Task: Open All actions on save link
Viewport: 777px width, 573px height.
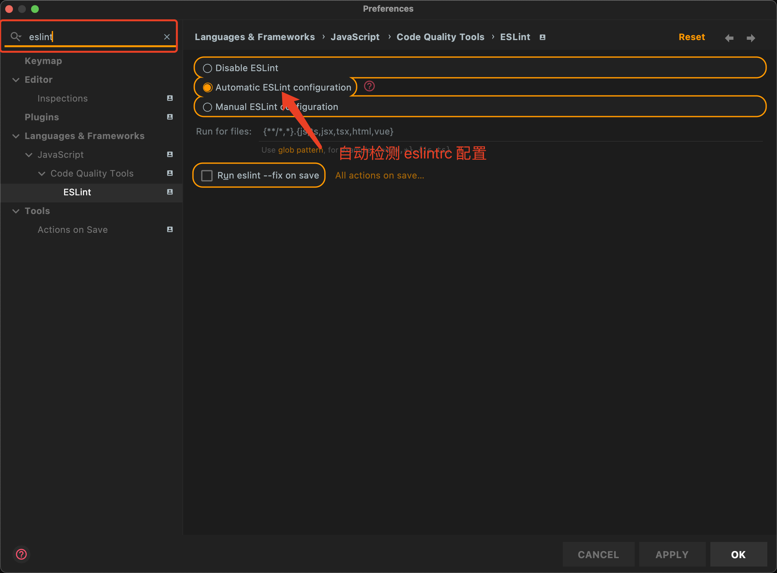Action: pos(379,176)
